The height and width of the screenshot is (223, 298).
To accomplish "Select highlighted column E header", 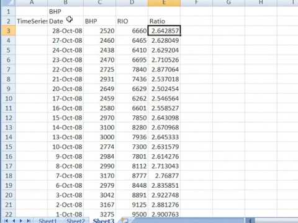I will 164,2.
